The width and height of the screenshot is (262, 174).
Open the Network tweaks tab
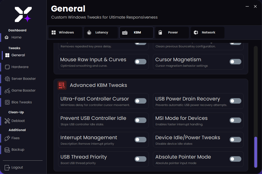(207, 32)
